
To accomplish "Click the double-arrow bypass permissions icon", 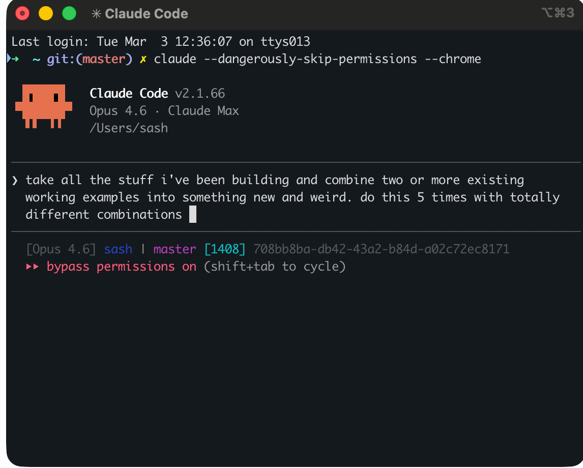I will pyautogui.click(x=33, y=267).
